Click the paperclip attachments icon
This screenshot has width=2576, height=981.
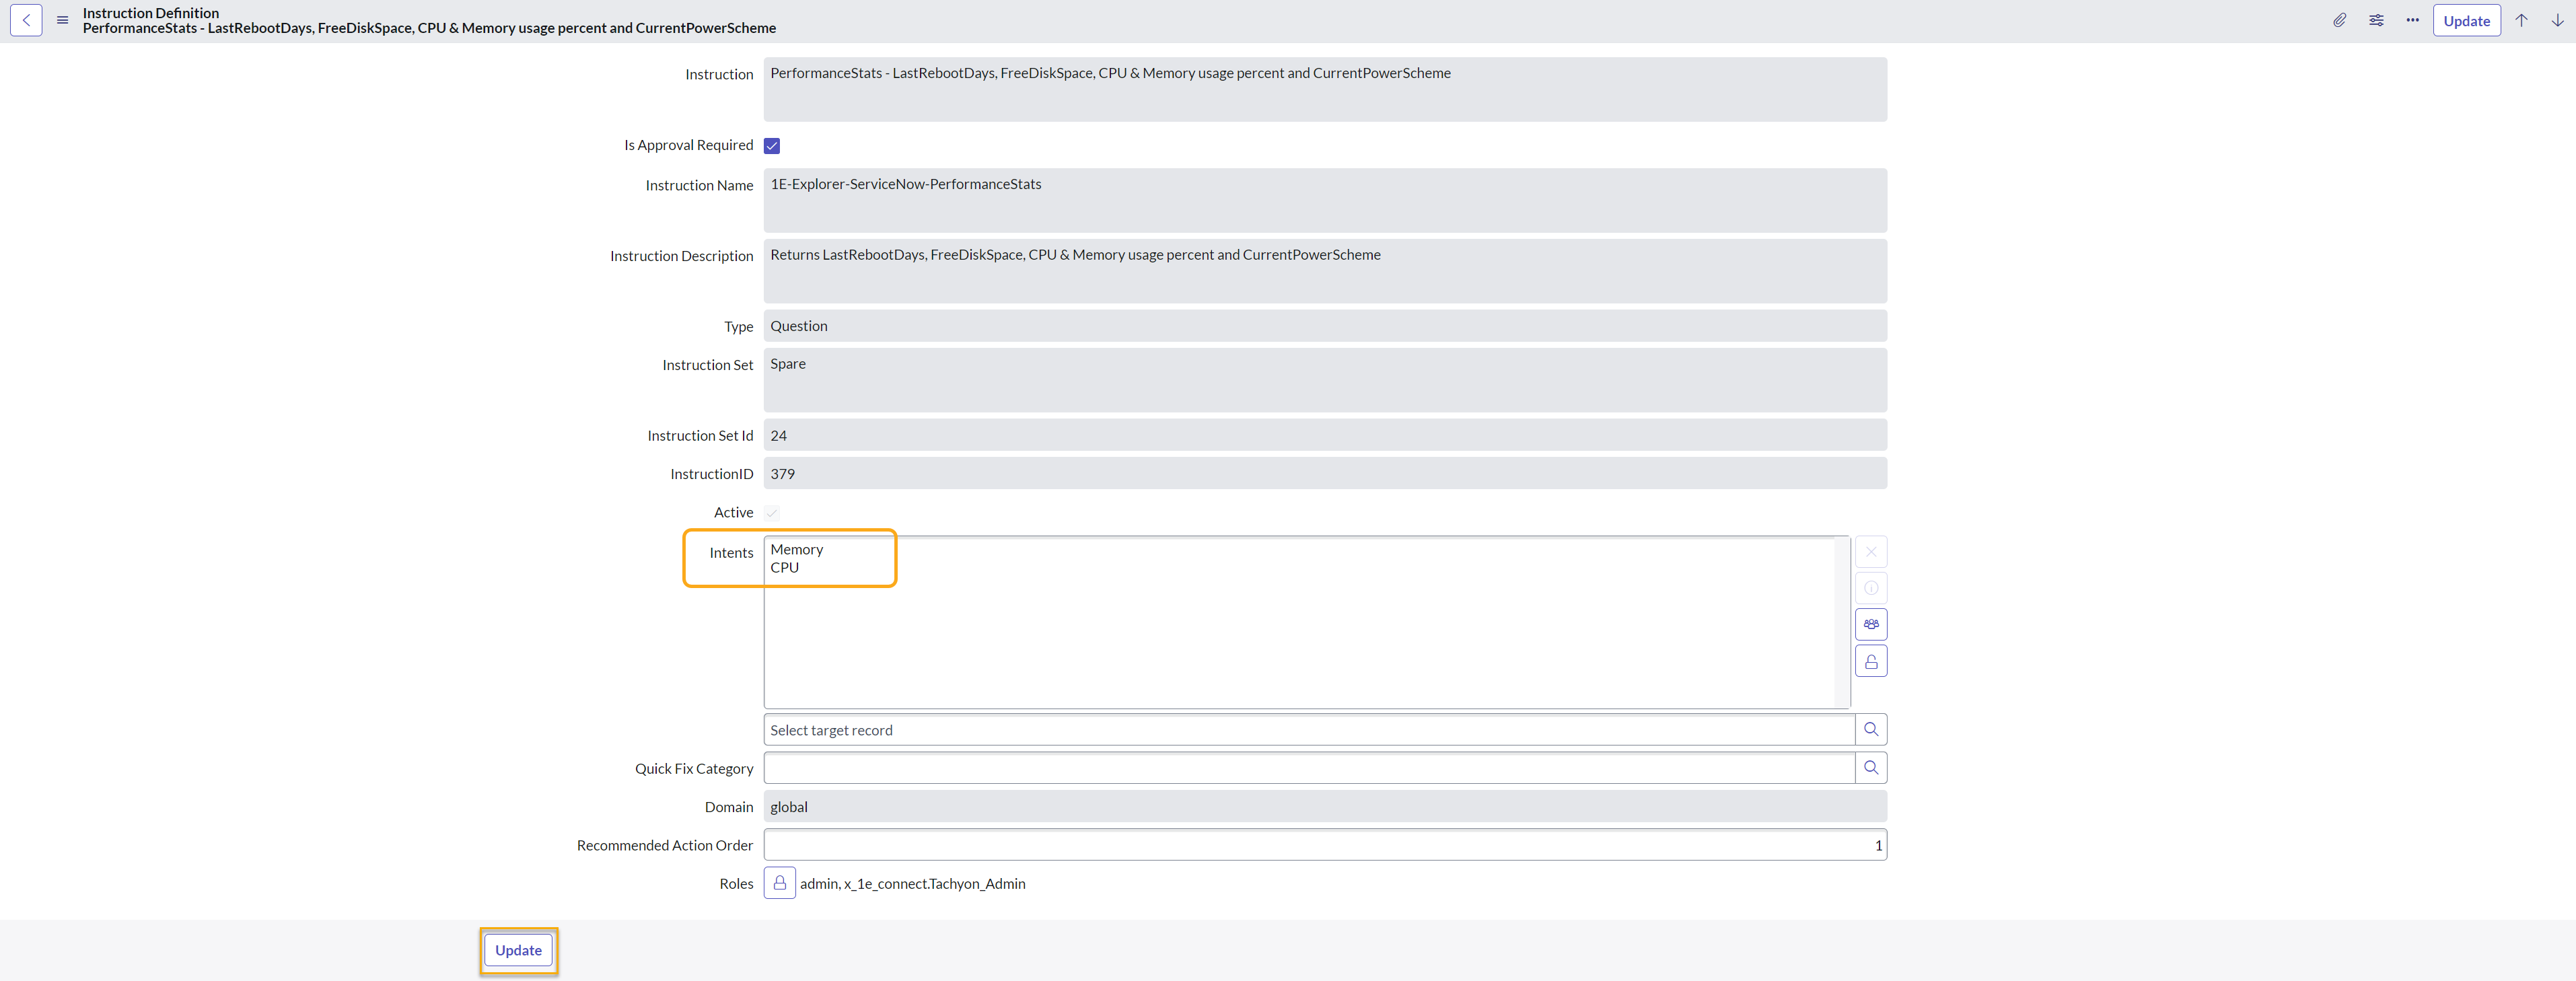(2339, 20)
